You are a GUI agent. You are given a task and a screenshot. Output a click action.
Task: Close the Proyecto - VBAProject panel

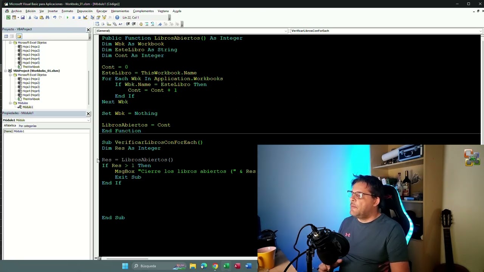88,29
